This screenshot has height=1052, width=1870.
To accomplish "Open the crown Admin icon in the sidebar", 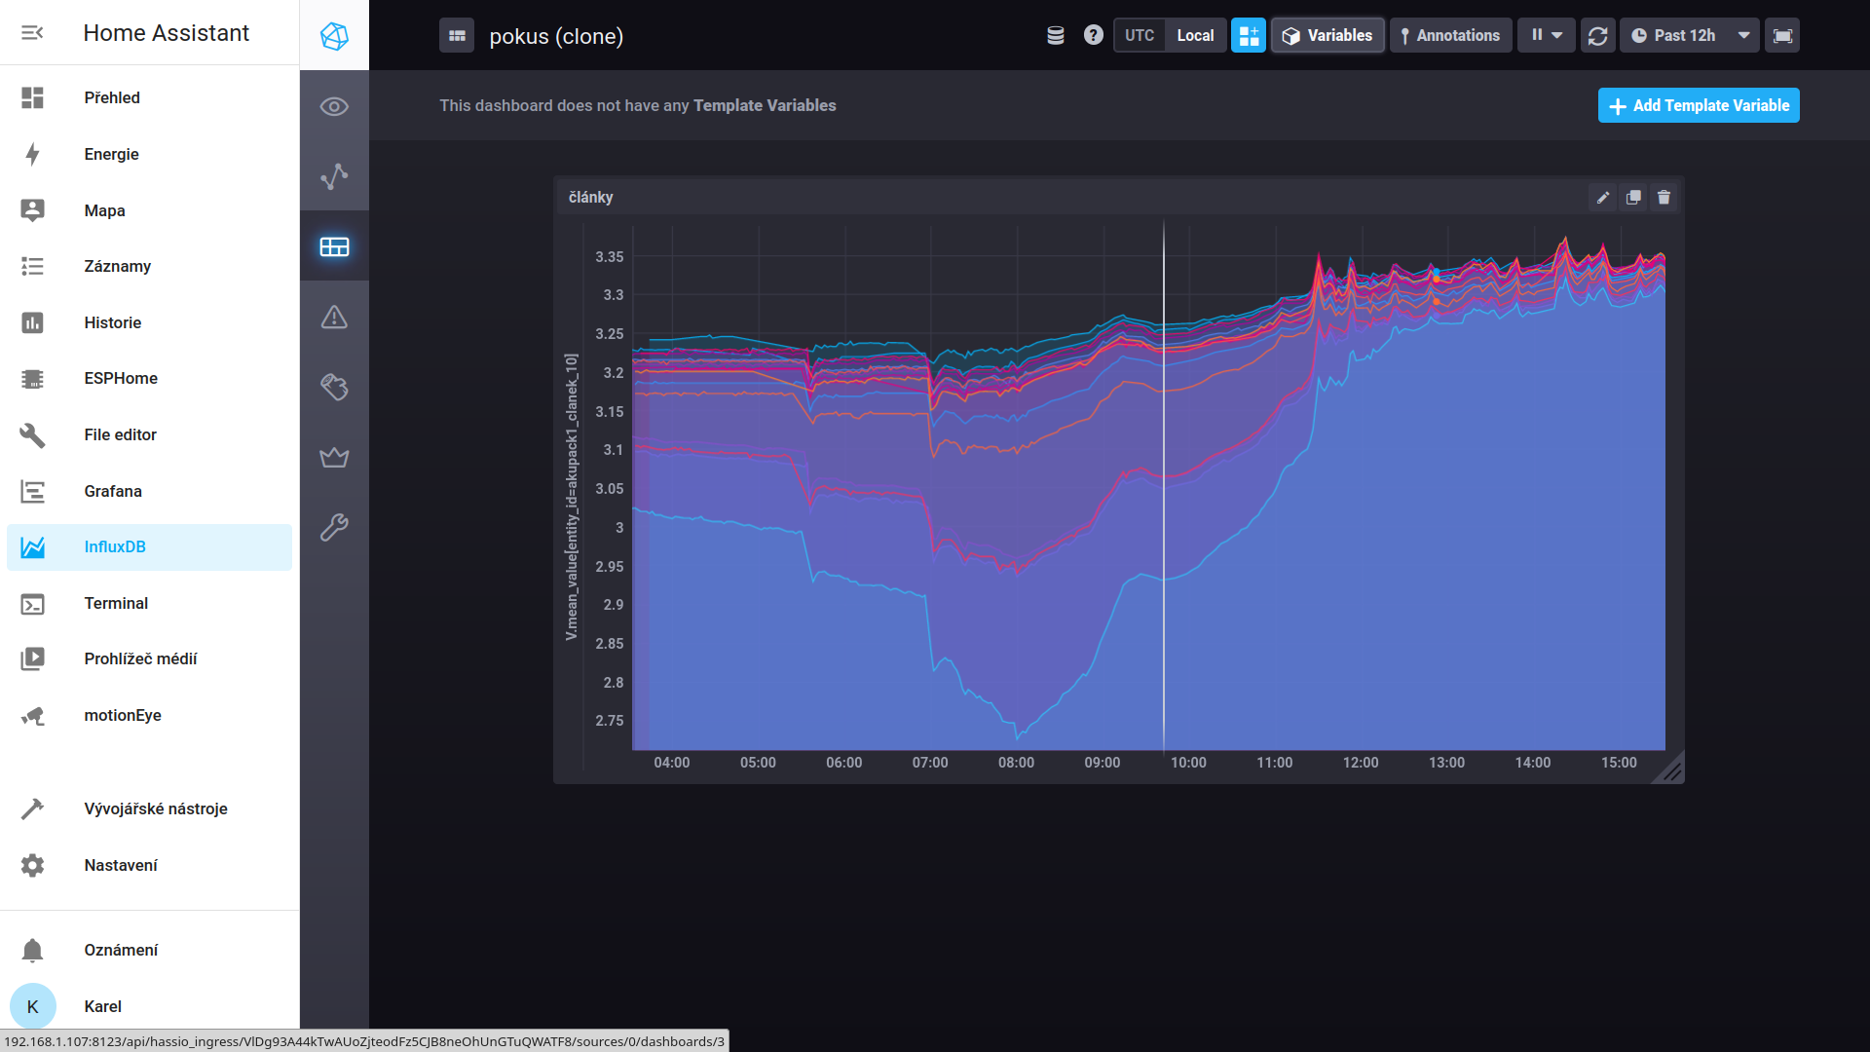I will click(x=334, y=457).
